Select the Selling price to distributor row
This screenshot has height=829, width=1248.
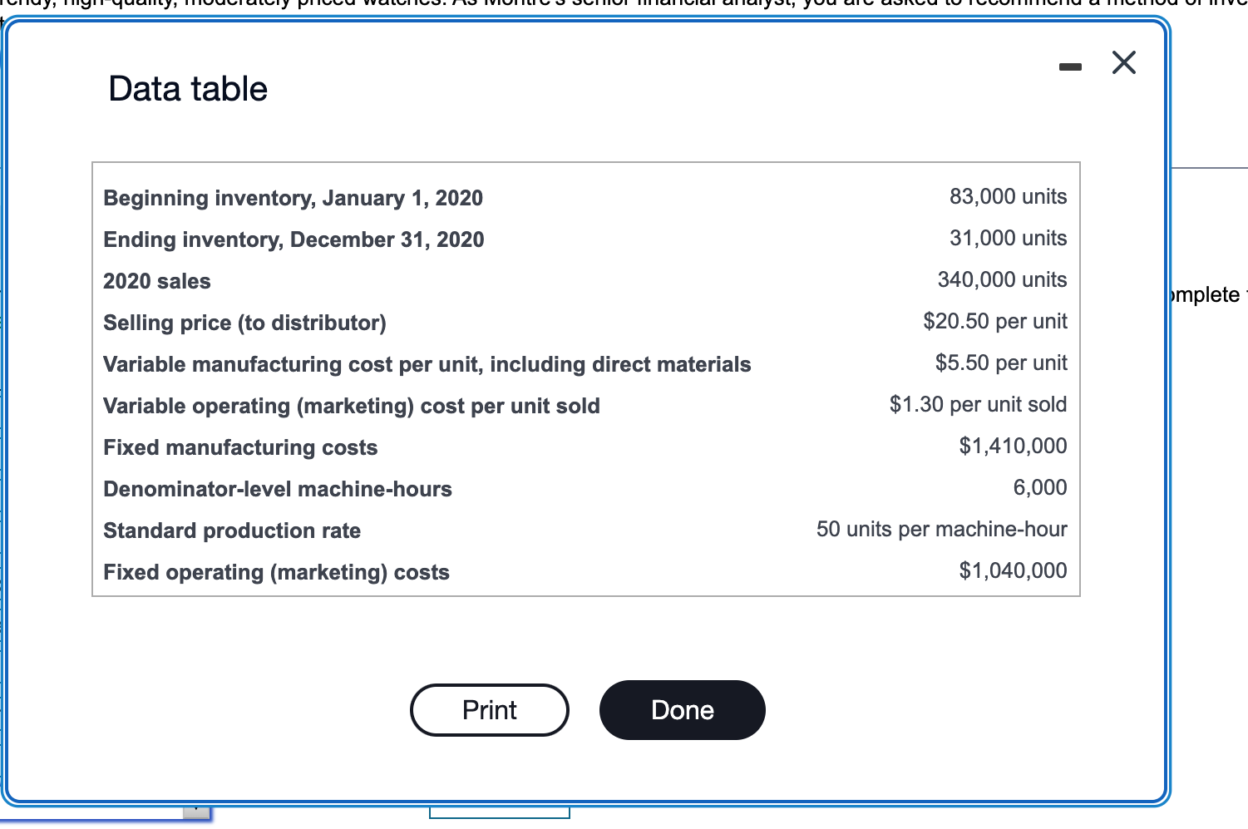[244, 323]
